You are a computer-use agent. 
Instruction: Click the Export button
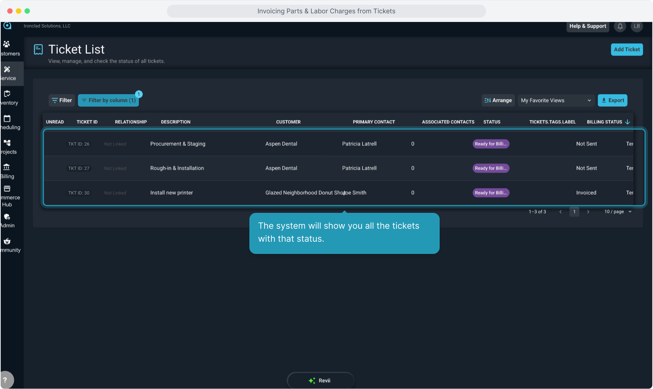612,100
